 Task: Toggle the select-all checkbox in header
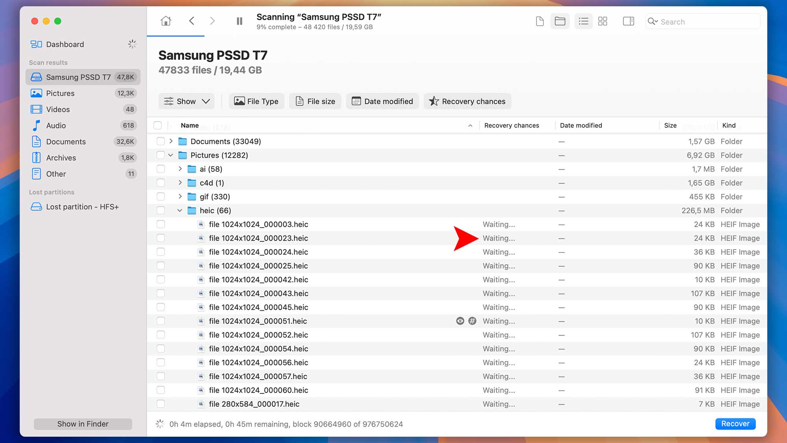pyautogui.click(x=158, y=126)
